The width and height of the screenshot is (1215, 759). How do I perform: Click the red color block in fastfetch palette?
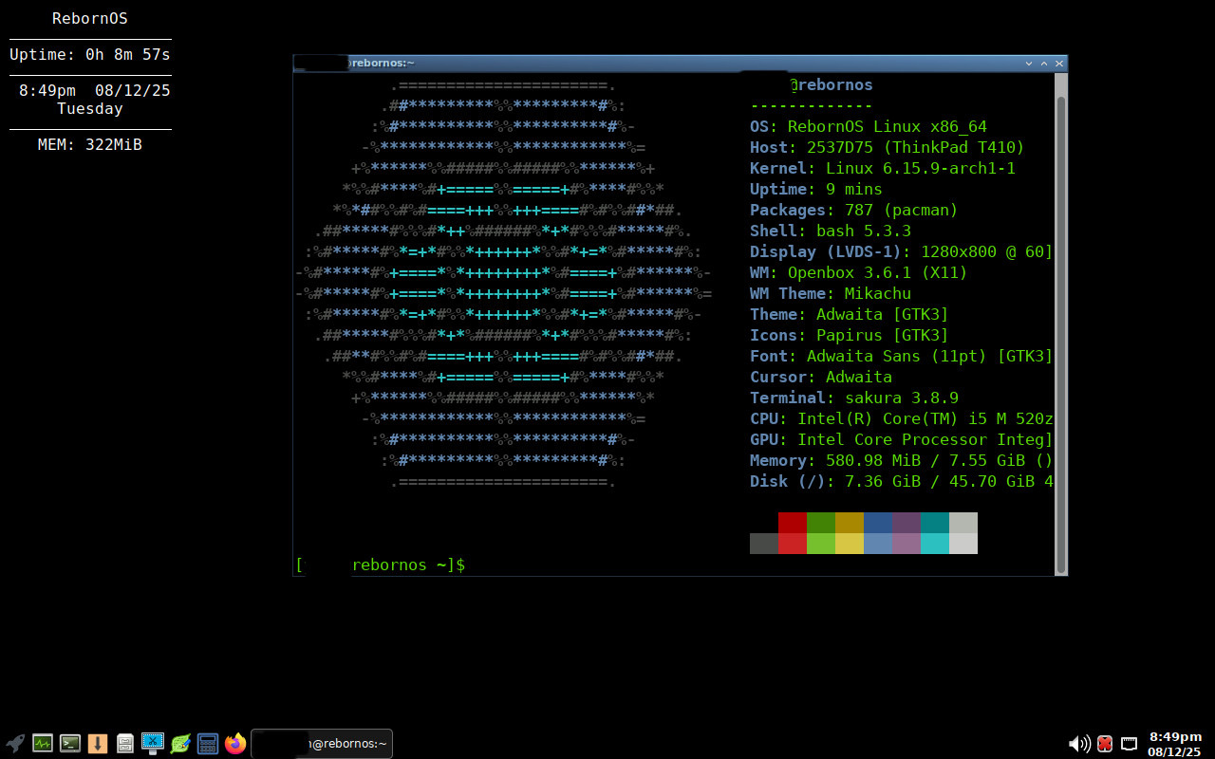click(x=793, y=523)
